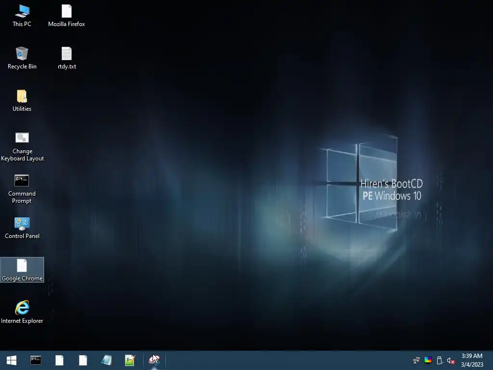Open Command Prompt from the taskbar
The width and height of the screenshot is (493, 370).
click(x=36, y=360)
